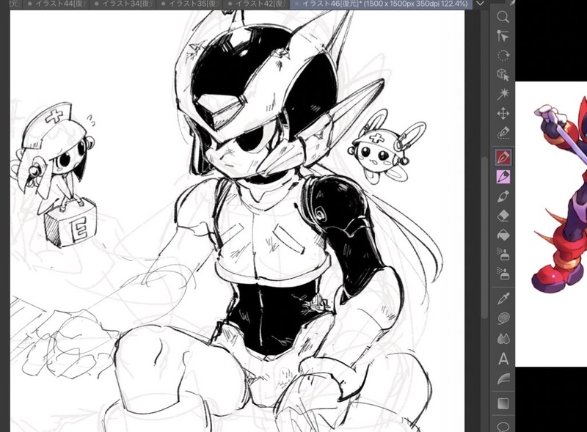Select the 3D cube object tool

[503, 75]
